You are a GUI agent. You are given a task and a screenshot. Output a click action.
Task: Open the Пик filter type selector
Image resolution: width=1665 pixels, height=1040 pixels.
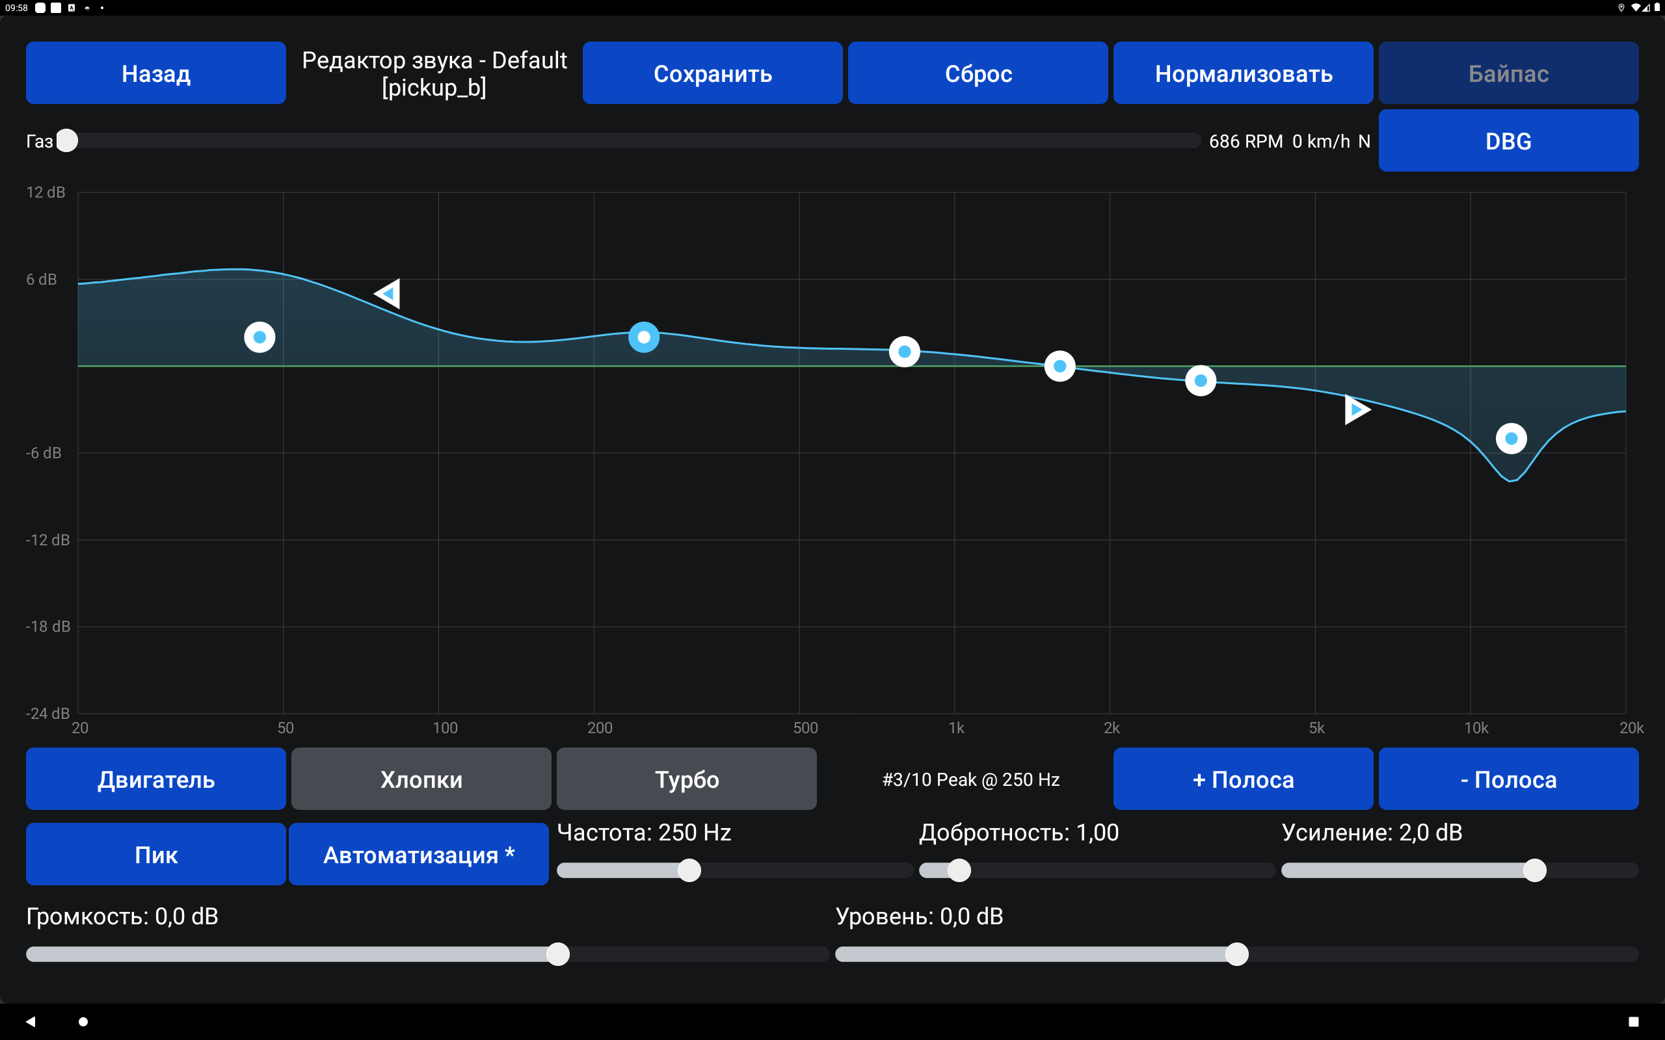coord(156,854)
